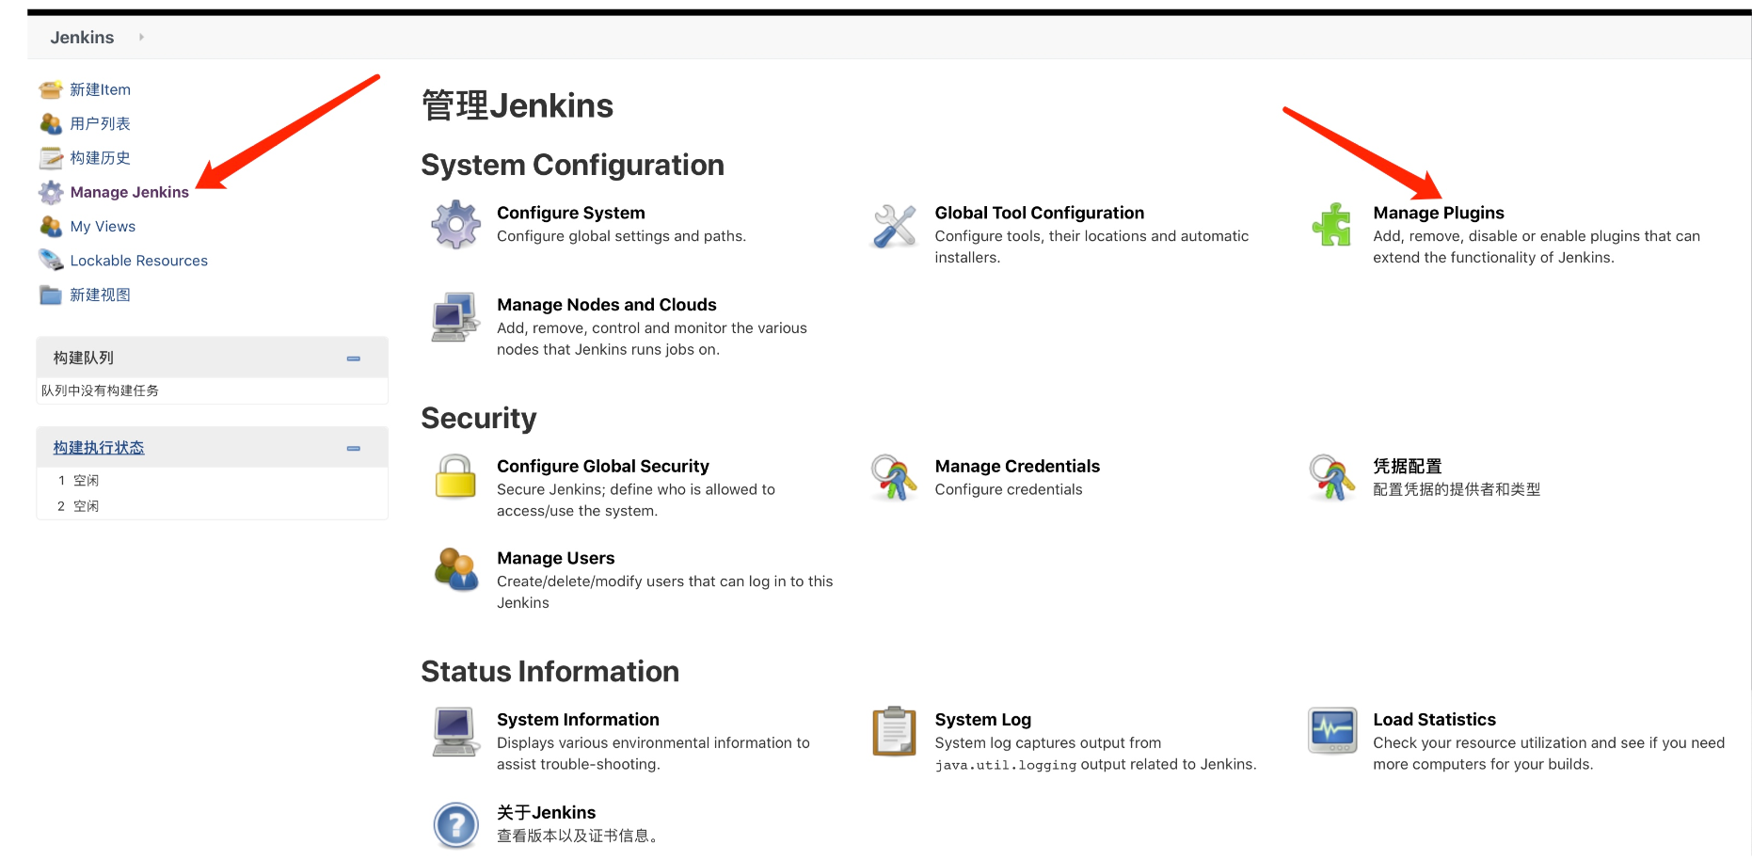Screen dimensions: 1752x860
Task: Click the Manage Nodes and Clouds computer icon
Action: pos(456,317)
